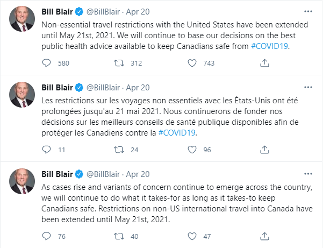Open #COVID19 hashtag in the English tweet
The width and height of the screenshot is (323, 248).
269,46
